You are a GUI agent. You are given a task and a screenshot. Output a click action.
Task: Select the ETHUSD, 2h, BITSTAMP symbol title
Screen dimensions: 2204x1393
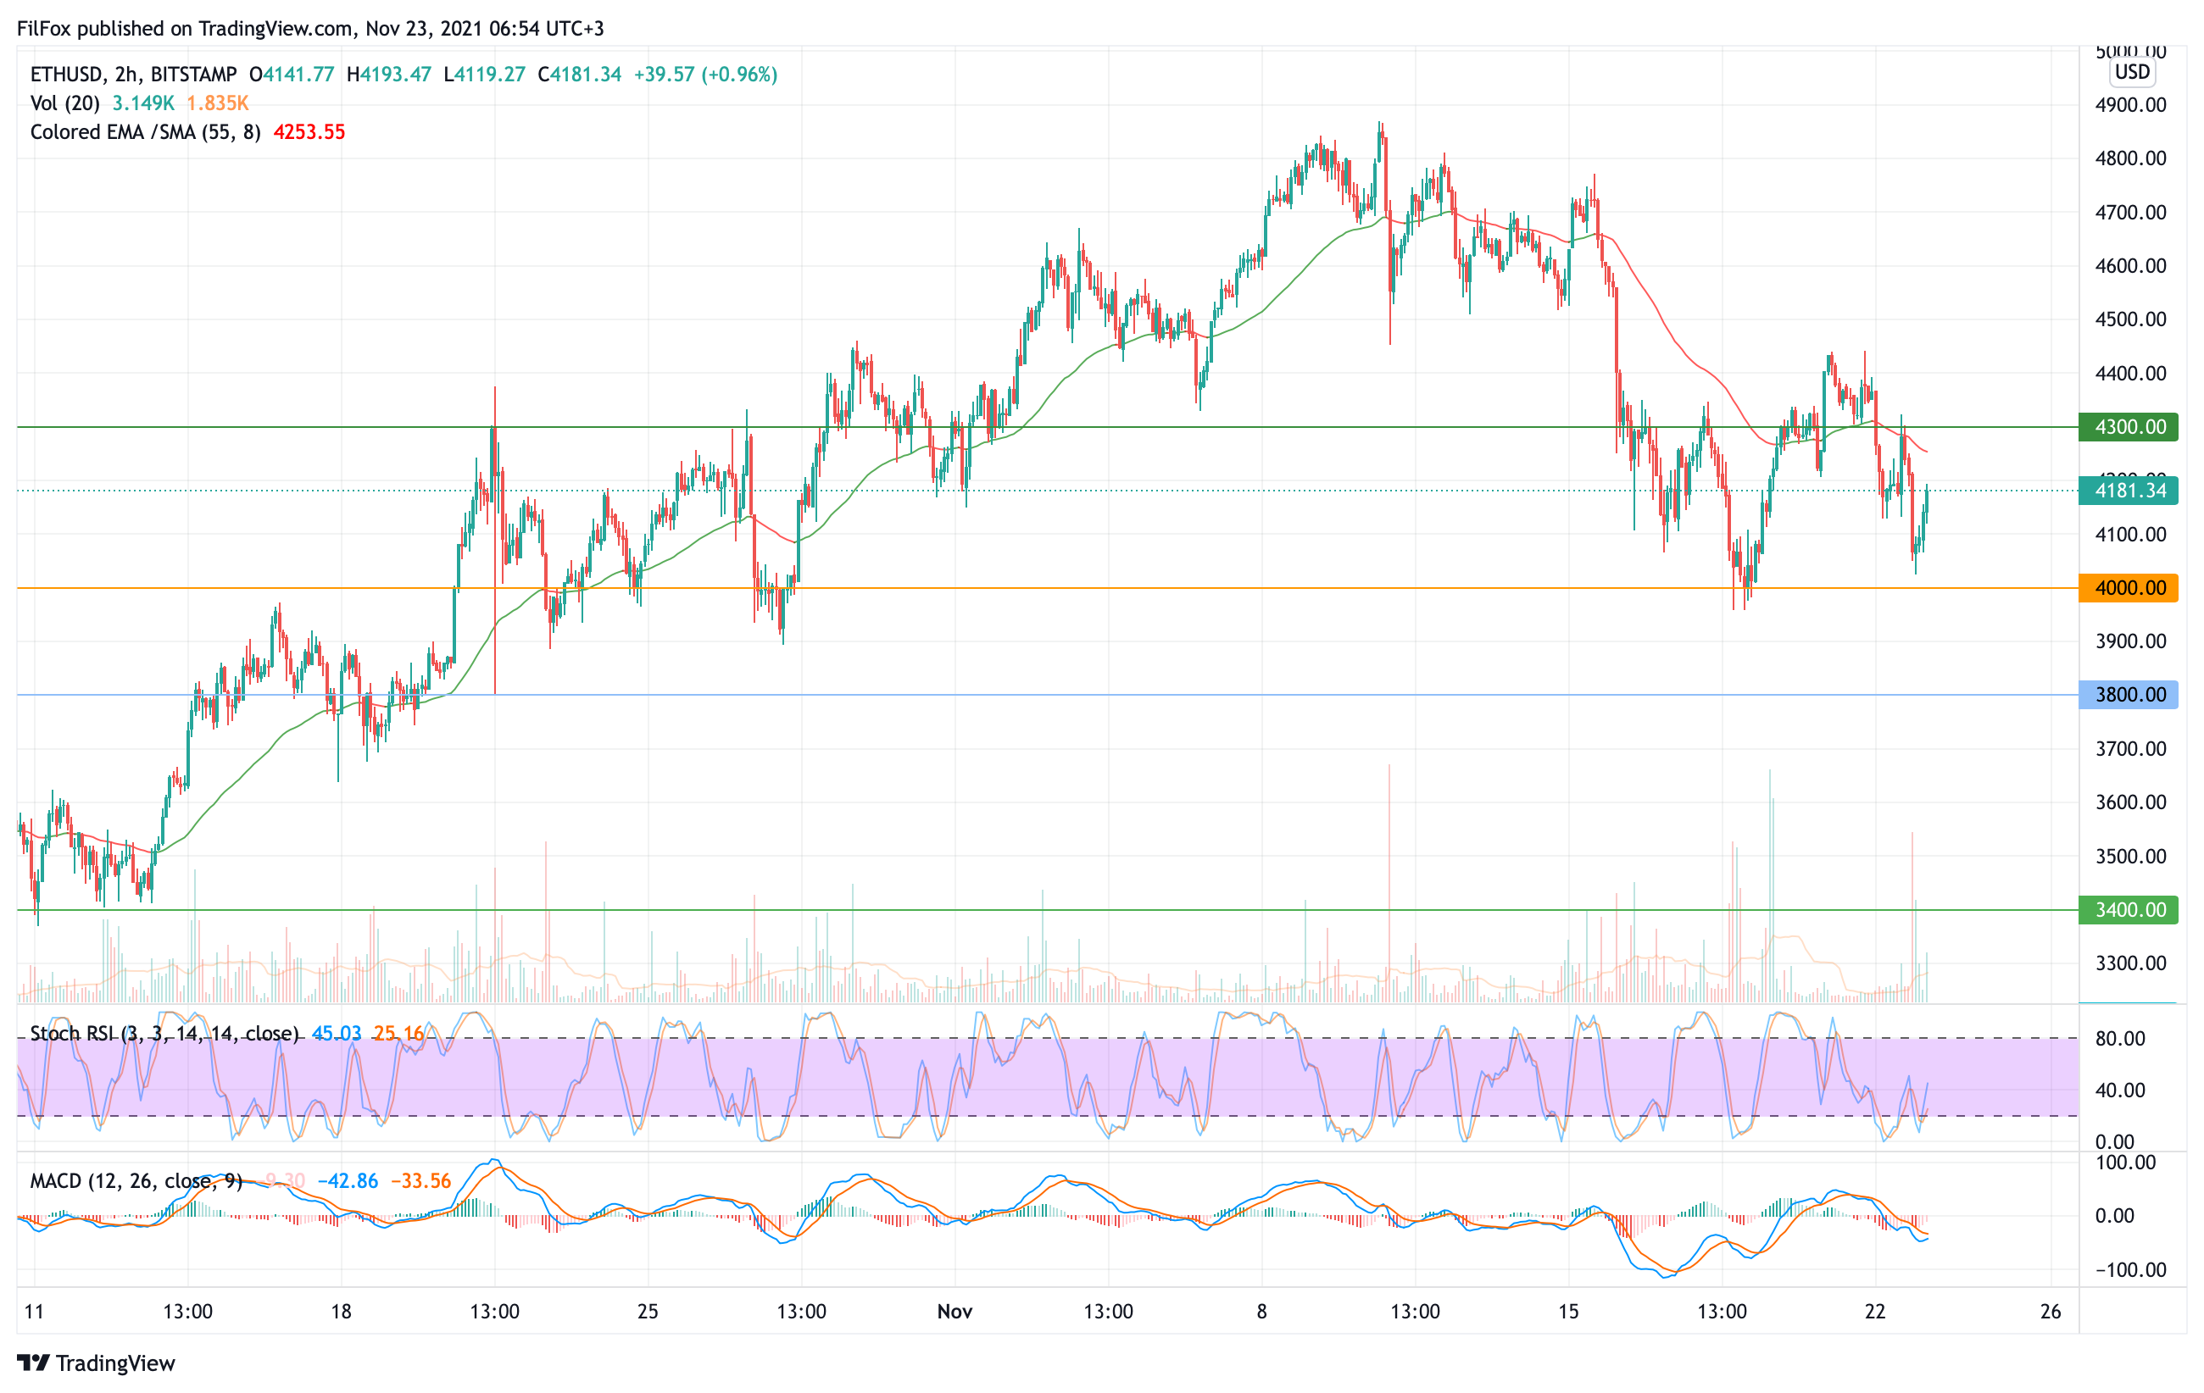coord(133,74)
